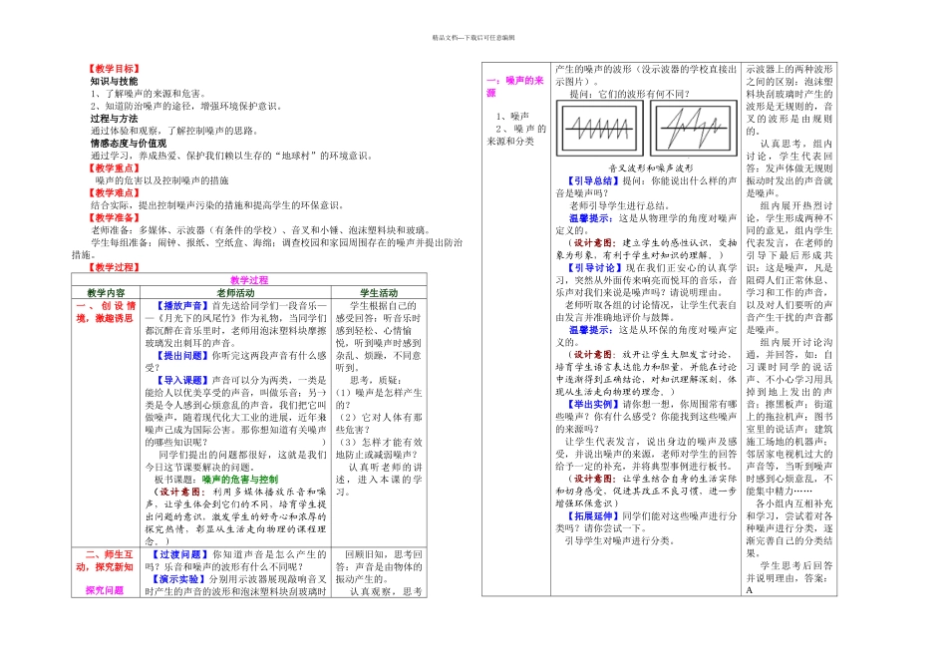Click the 教学内容 column header
The height and width of the screenshot is (670, 947).
coord(106,292)
